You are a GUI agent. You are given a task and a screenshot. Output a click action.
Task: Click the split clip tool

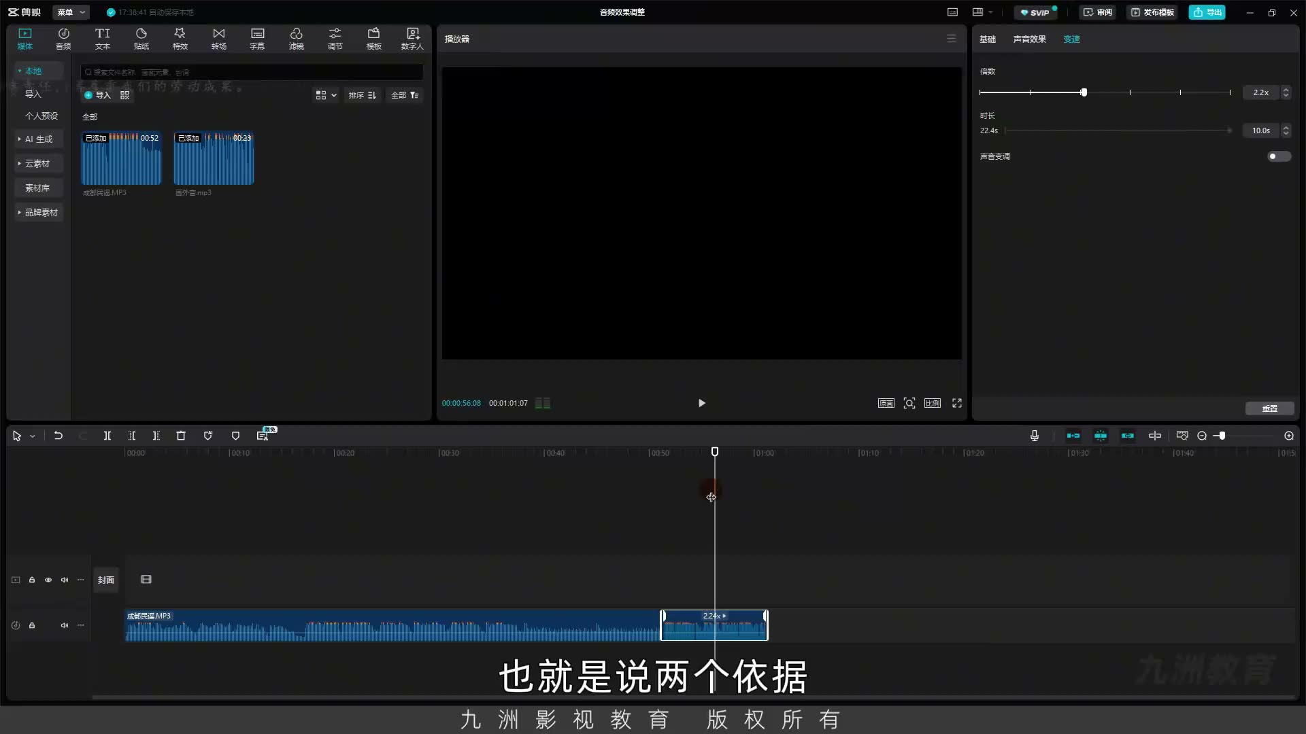point(107,436)
